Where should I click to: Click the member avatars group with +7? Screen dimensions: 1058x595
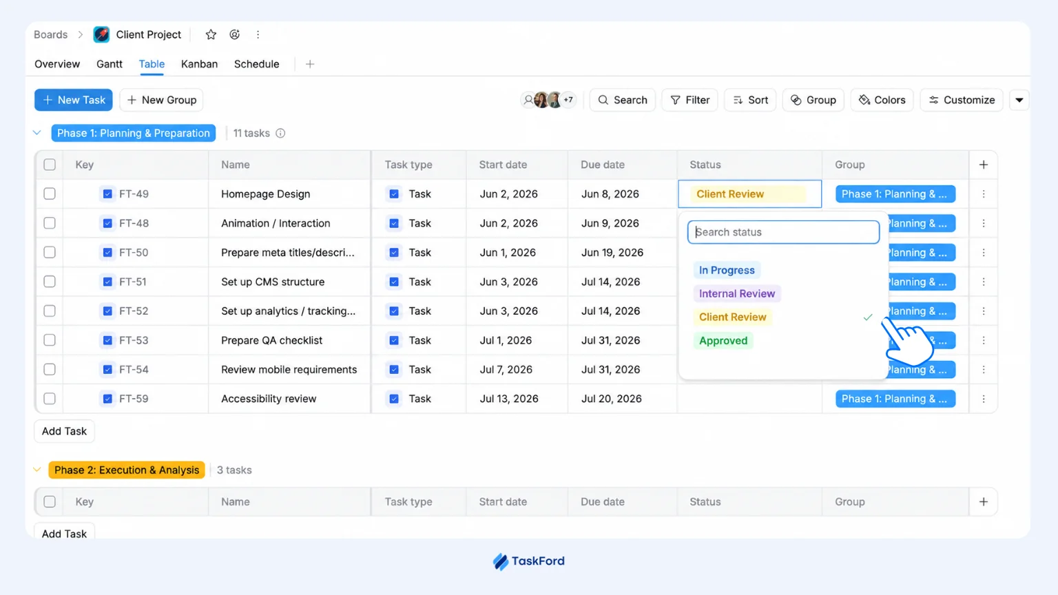[549, 100]
